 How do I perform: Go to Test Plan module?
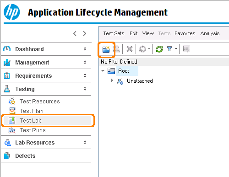point(32,111)
